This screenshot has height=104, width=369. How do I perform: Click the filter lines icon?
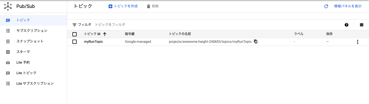tap(75, 25)
